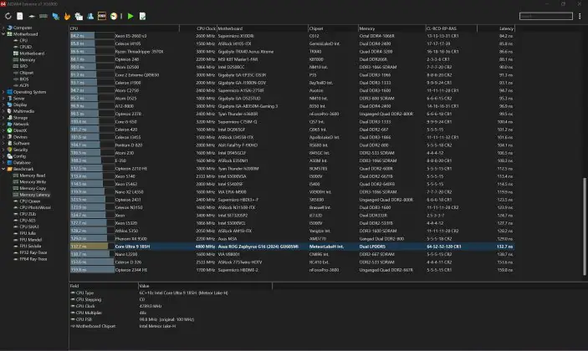
Task: Expand the Computer tree node
Action: [3, 28]
